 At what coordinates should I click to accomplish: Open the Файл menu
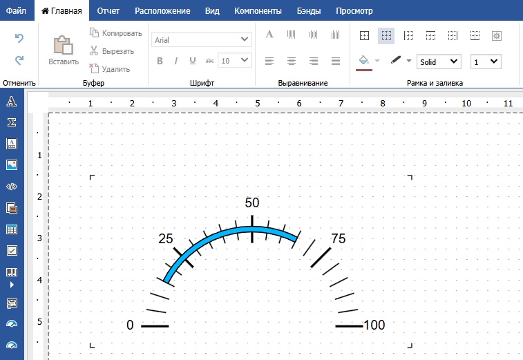16,11
